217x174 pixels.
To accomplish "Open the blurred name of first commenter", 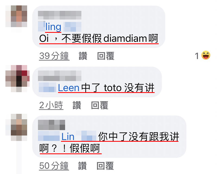I will [60, 15].
